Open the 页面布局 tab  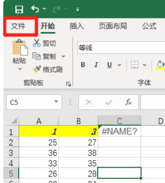(113, 26)
